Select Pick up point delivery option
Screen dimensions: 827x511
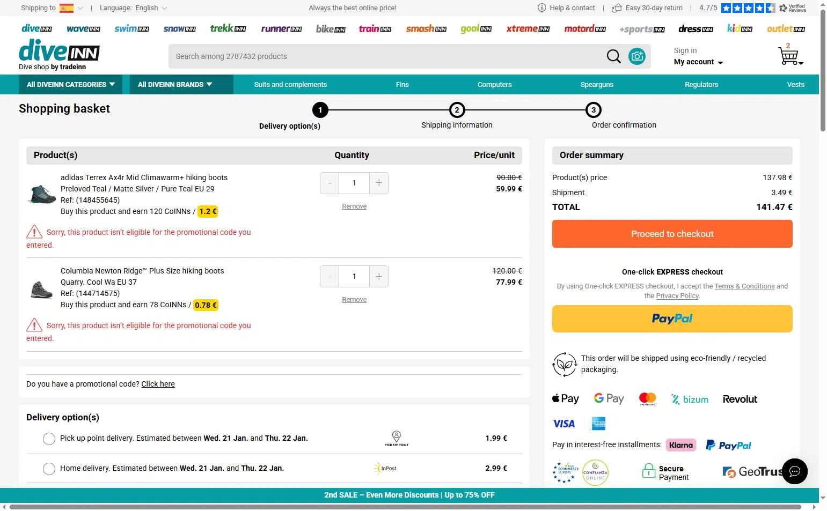point(49,439)
